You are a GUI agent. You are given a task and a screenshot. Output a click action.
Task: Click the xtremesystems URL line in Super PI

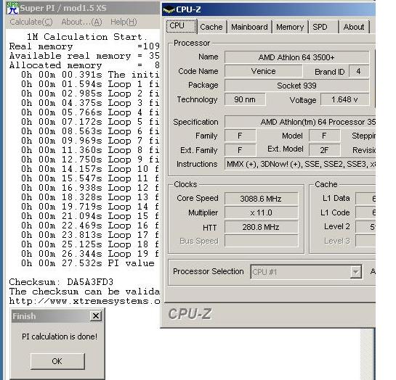(84, 301)
